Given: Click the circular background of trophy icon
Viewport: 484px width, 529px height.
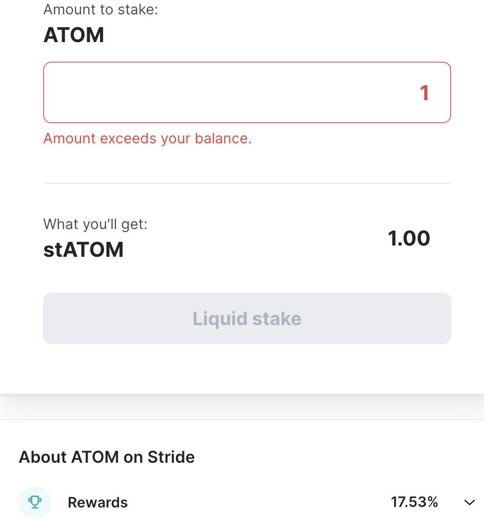Looking at the screenshot, I should (x=35, y=502).
